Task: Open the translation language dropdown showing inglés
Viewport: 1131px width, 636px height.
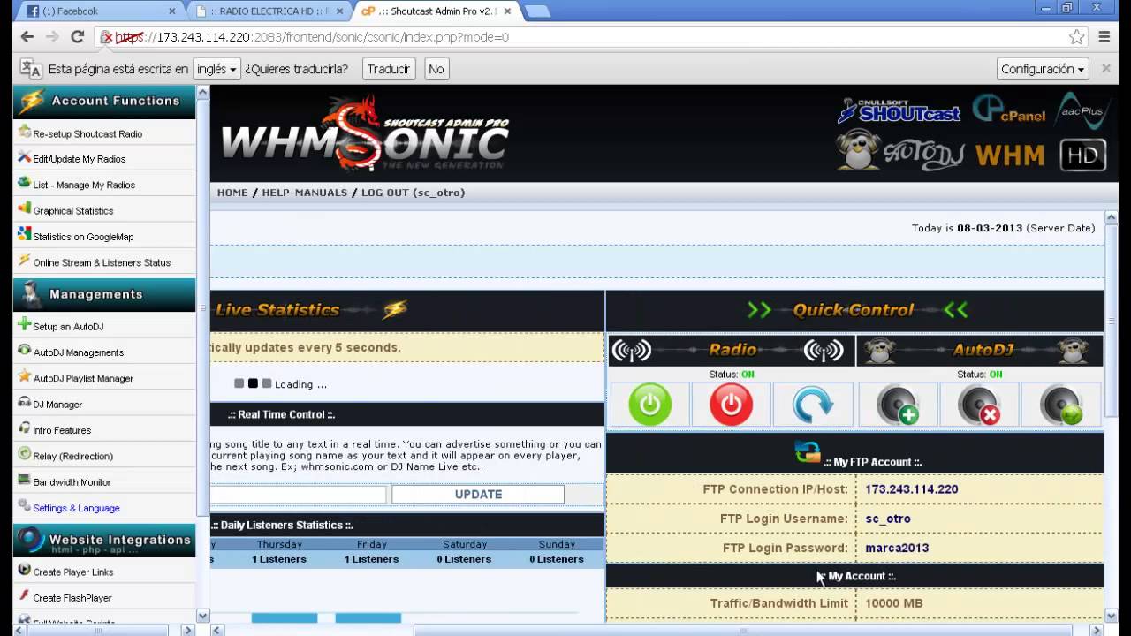Action: (217, 69)
